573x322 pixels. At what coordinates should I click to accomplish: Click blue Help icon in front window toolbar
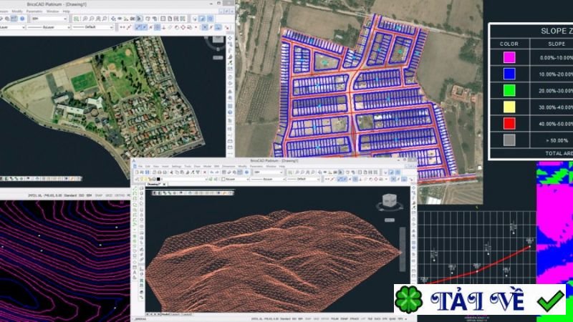(246, 172)
